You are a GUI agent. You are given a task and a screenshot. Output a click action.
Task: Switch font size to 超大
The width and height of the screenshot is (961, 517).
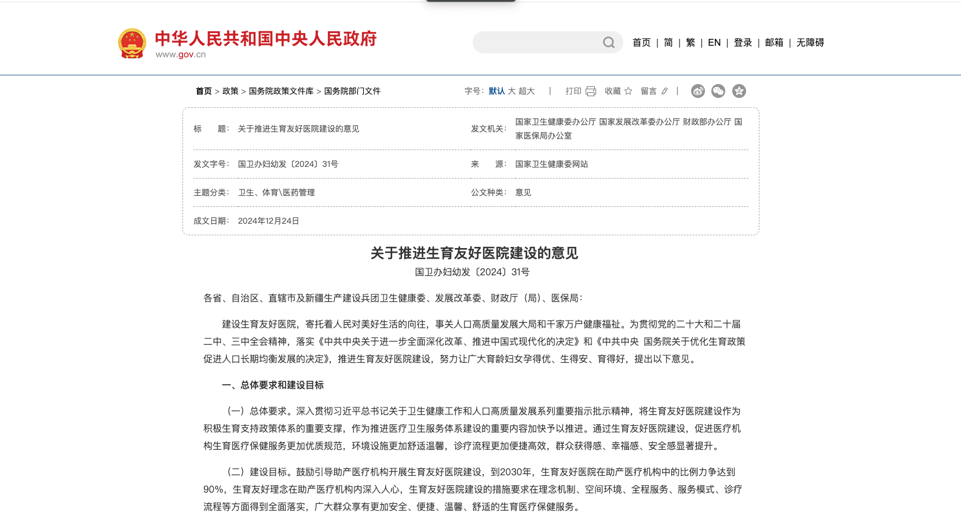[x=527, y=91]
